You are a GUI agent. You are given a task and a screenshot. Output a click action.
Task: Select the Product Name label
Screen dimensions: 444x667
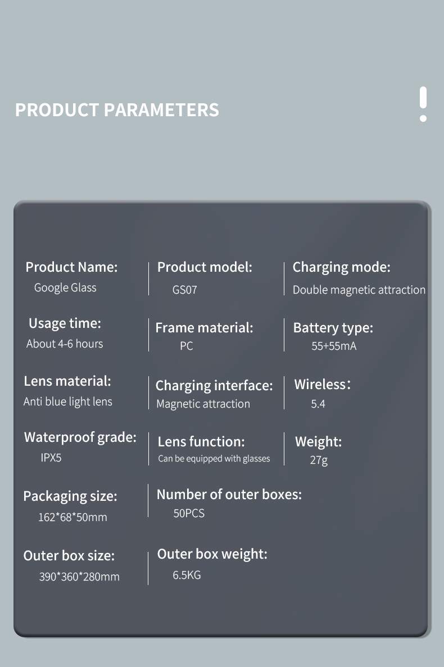(71, 267)
